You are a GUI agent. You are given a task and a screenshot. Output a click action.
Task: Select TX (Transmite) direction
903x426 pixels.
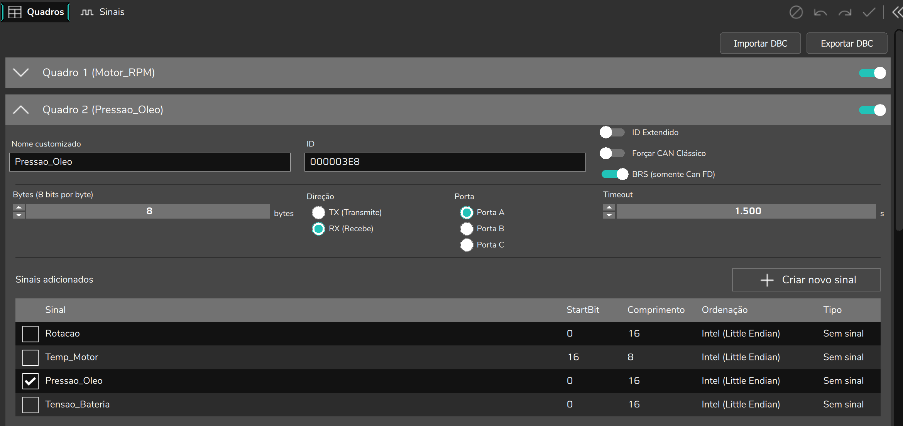point(318,212)
